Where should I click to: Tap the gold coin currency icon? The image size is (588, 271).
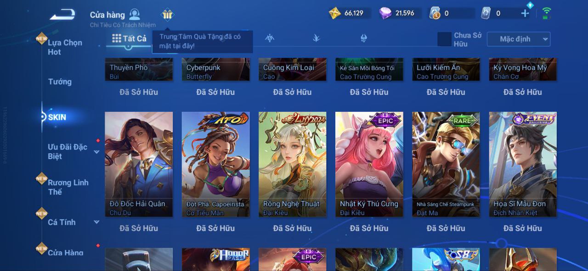point(335,13)
